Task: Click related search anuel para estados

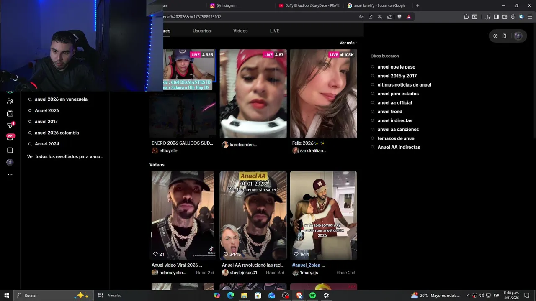Action: click(x=398, y=94)
